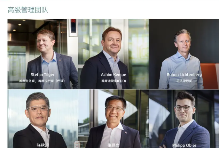
Task: Click the 首席财务官，首席执行官（代理）title text
Action: pyautogui.click(x=42, y=81)
